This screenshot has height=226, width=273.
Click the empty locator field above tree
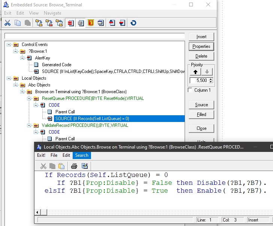point(94,36)
